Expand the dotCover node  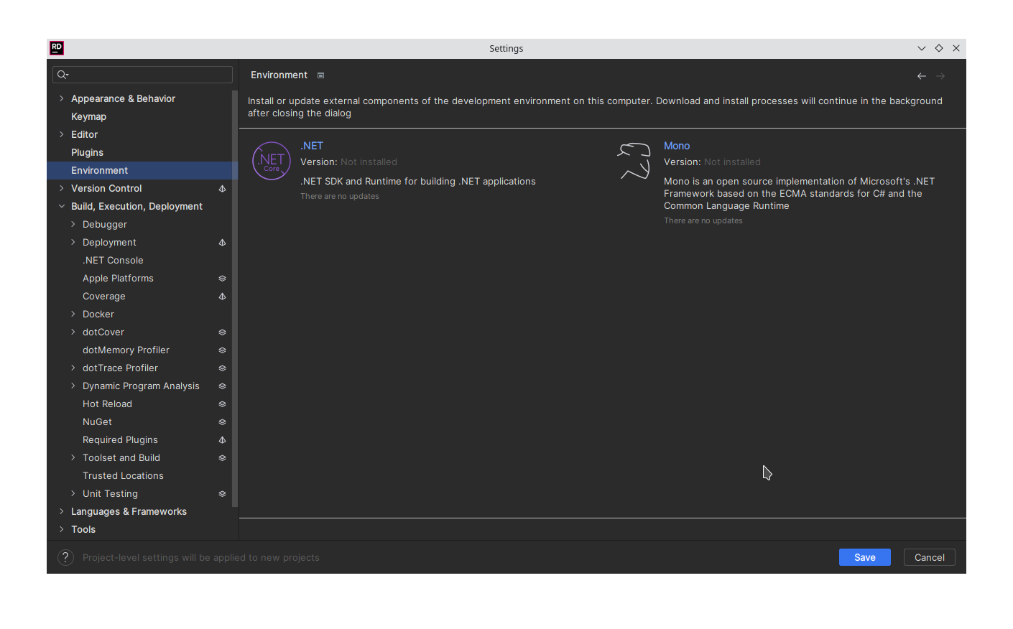(73, 332)
